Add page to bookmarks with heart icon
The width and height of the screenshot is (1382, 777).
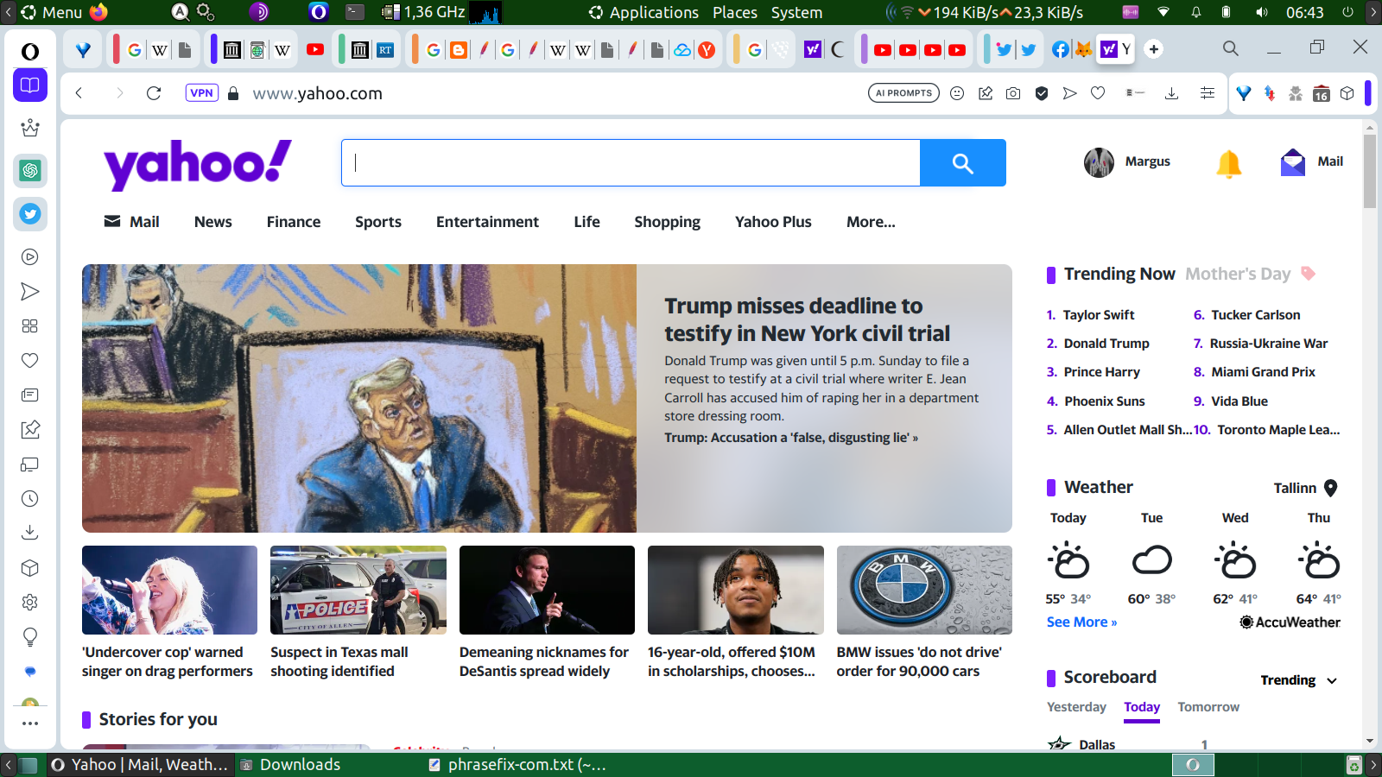coord(1098,93)
